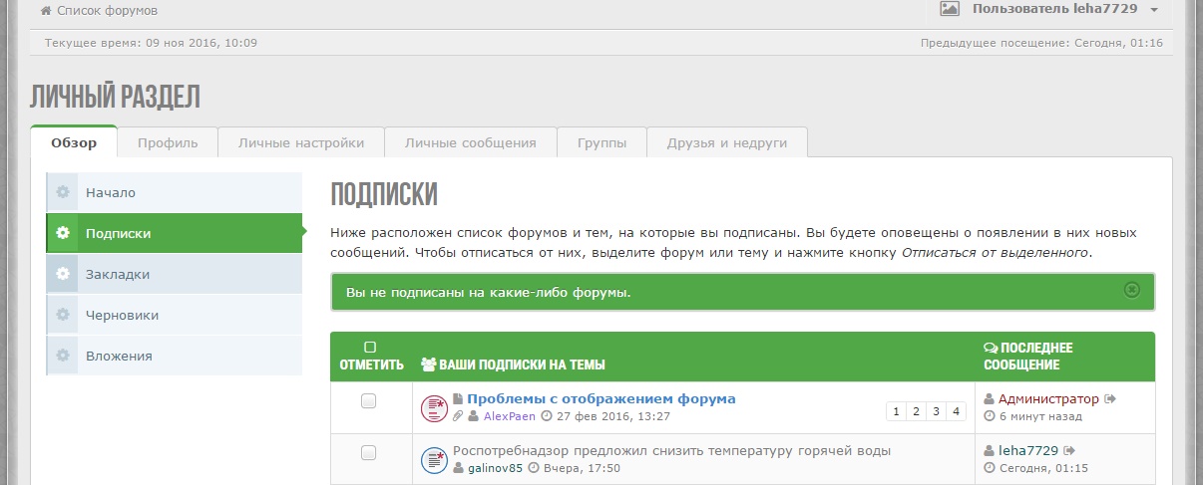Dismiss the green notification with X icon
The width and height of the screenshot is (1203, 485).
1131,290
